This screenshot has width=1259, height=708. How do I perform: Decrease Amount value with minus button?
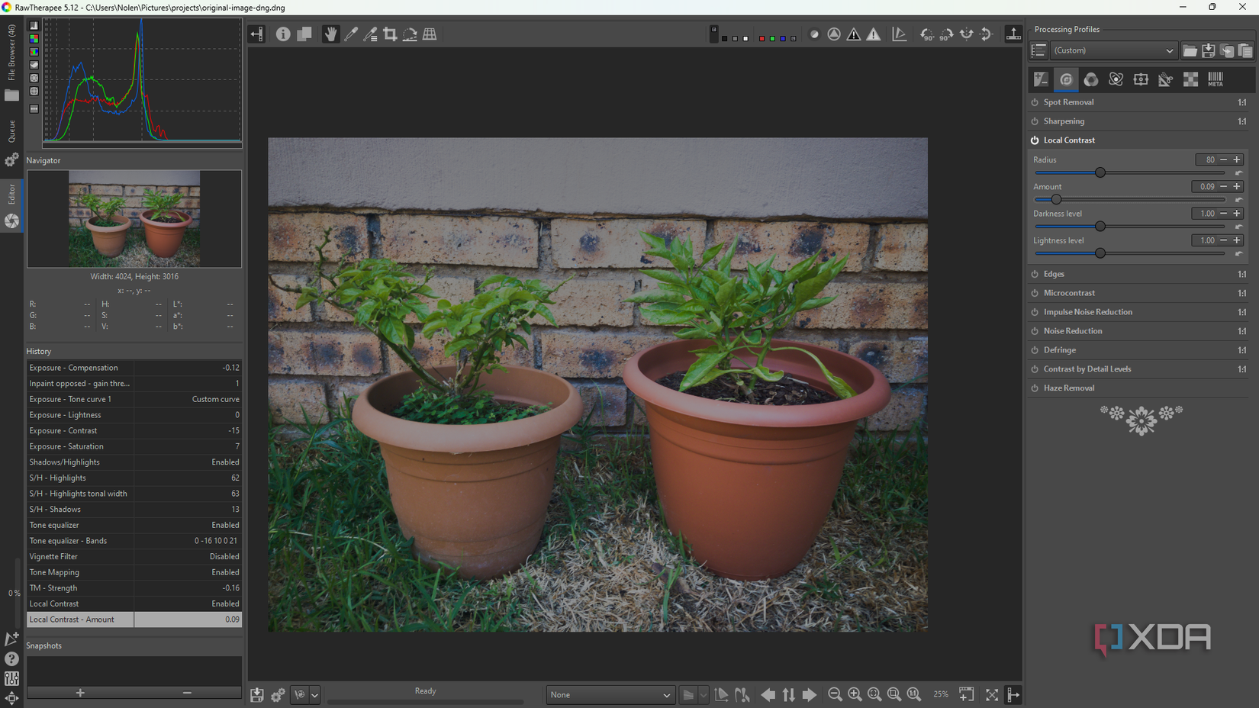pyautogui.click(x=1223, y=186)
